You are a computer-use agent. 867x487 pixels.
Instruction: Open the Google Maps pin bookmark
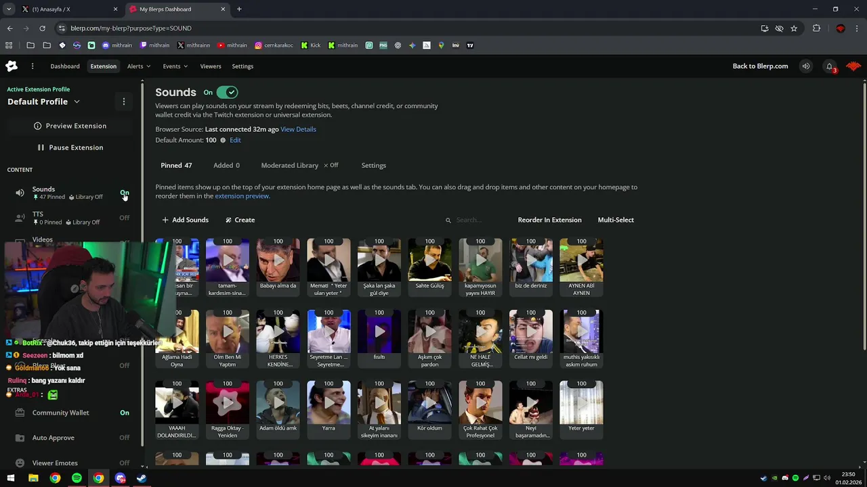click(x=441, y=45)
